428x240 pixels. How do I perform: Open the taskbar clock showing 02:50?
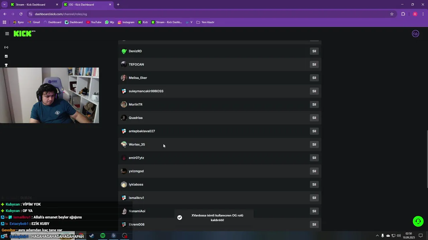(x=409, y=236)
